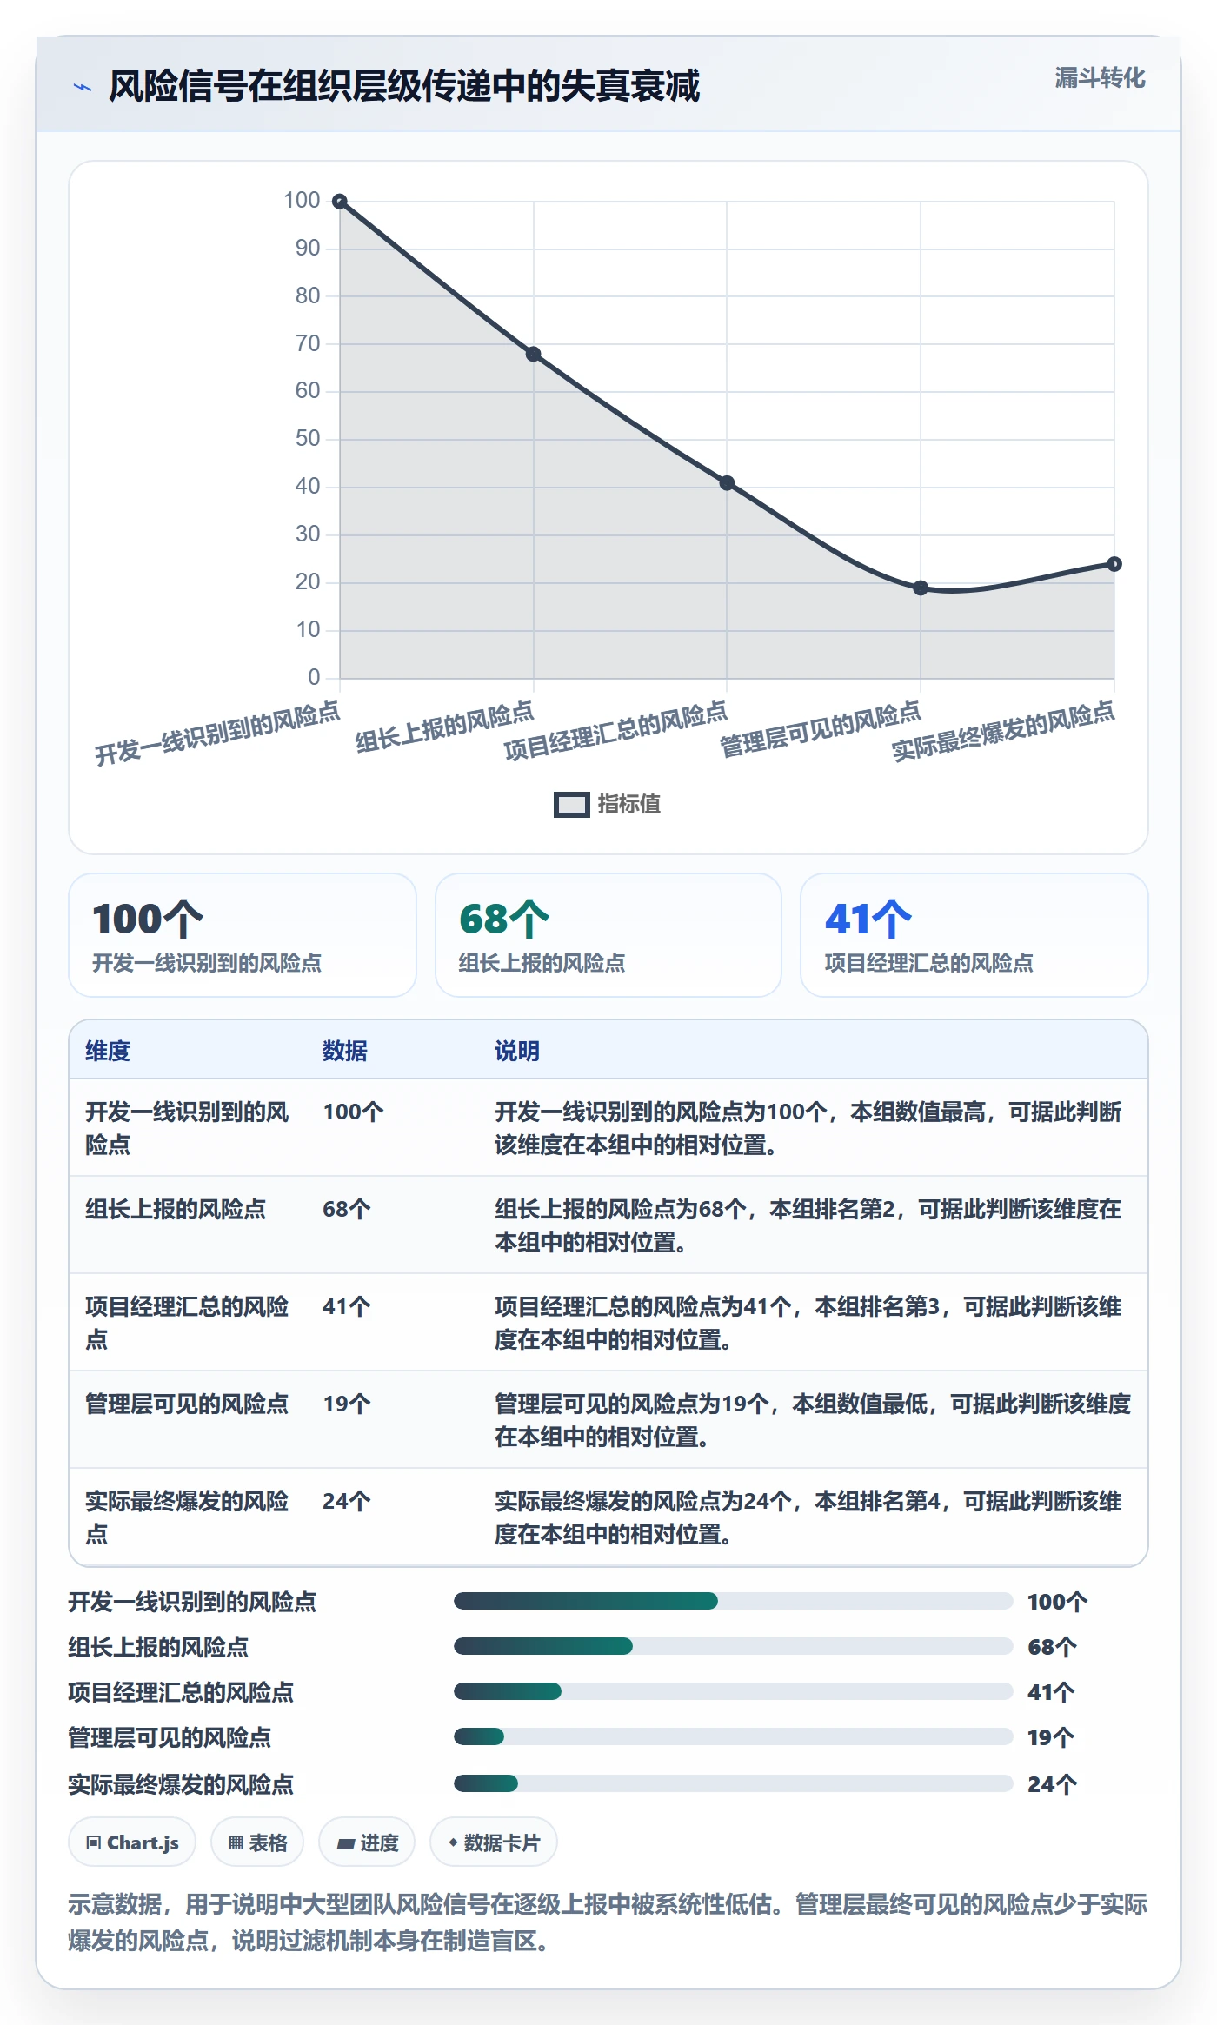Click the 指标值 legend label
This screenshot has width=1217, height=2025.
click(x=628, y=805)
